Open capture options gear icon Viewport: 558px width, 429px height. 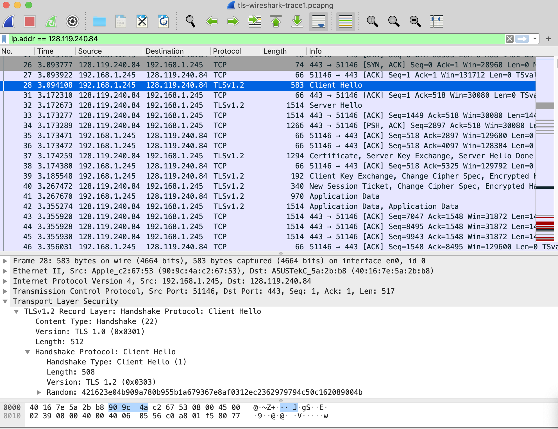[x=72, y=21]
